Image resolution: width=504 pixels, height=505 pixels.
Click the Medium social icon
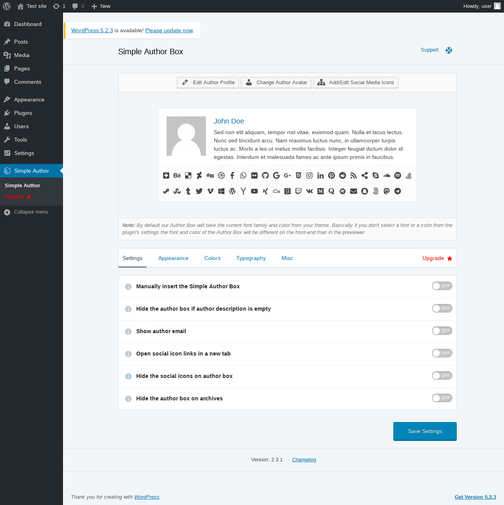[x=321, y=191]
